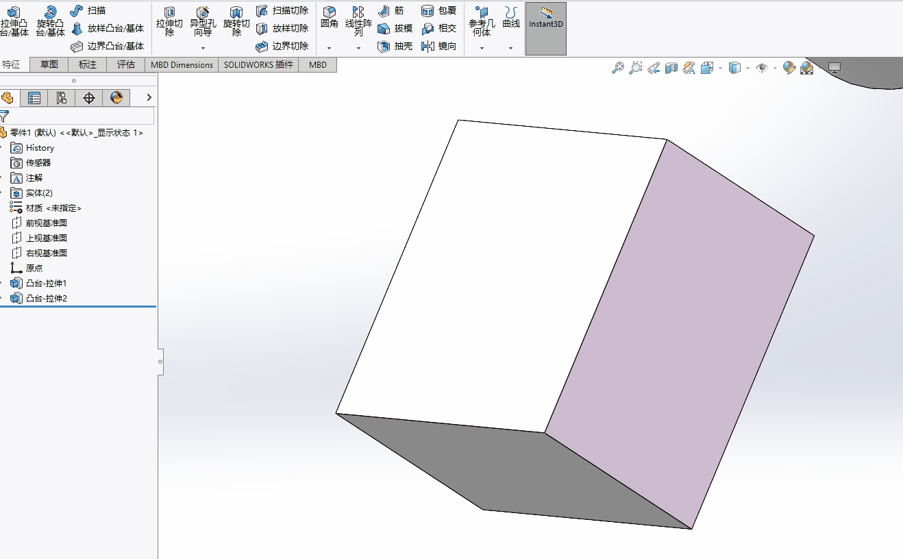
Task: Expand the manager pane tabs chevron
Action: click(149, 98)
